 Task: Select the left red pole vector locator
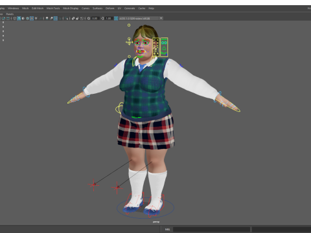point(93,184)
